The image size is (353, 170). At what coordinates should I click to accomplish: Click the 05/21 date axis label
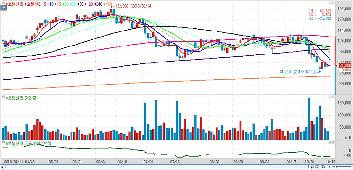point(77,162)
